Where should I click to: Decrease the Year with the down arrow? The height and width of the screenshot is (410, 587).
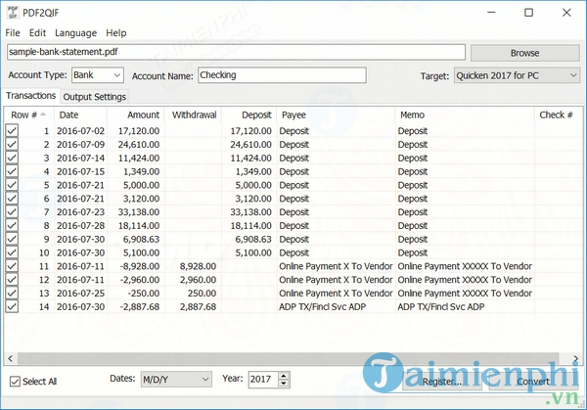(284, 384)
